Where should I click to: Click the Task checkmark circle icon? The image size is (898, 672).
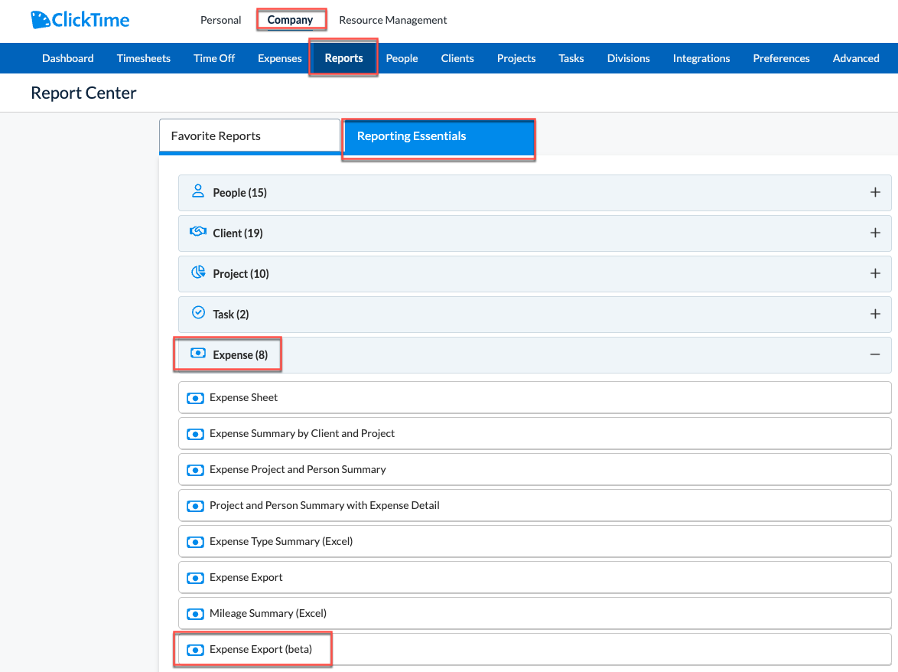click(x=198, y=312)
